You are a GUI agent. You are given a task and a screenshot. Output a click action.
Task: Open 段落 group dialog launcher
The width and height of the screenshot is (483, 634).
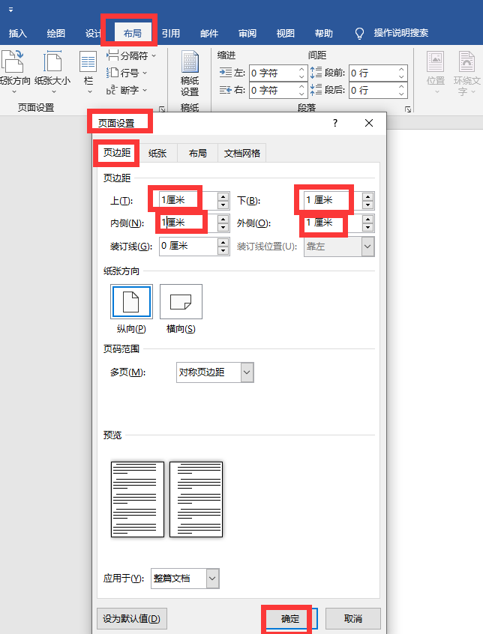coord(408,109)
